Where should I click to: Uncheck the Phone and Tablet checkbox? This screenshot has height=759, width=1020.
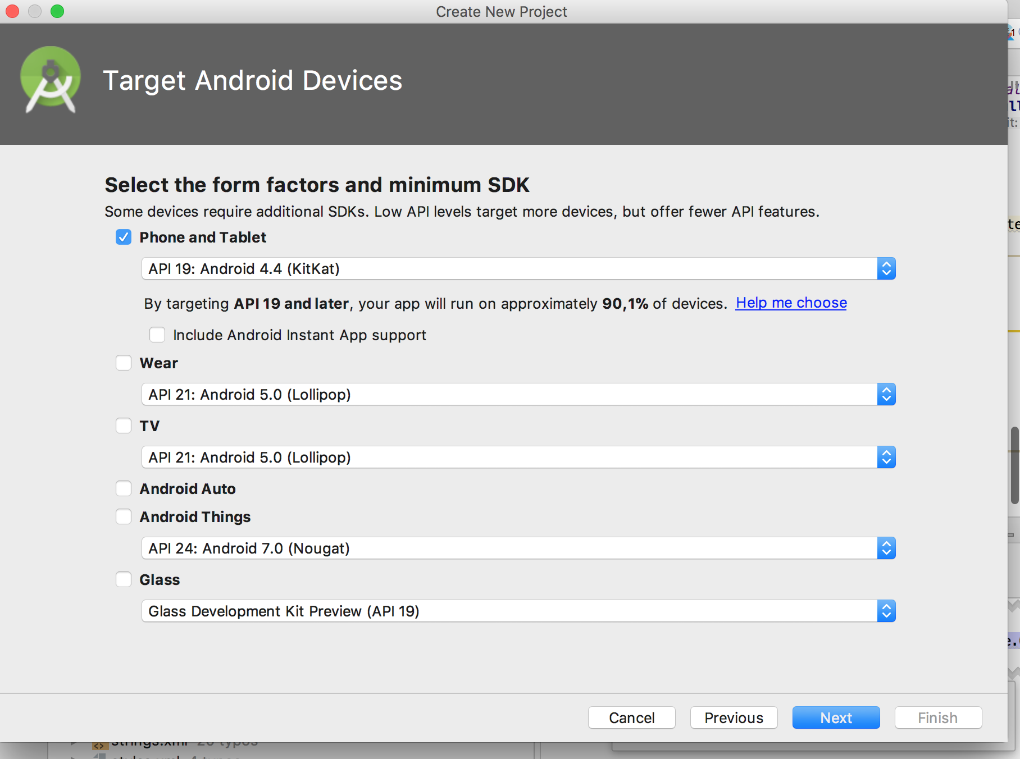(124, 237)
